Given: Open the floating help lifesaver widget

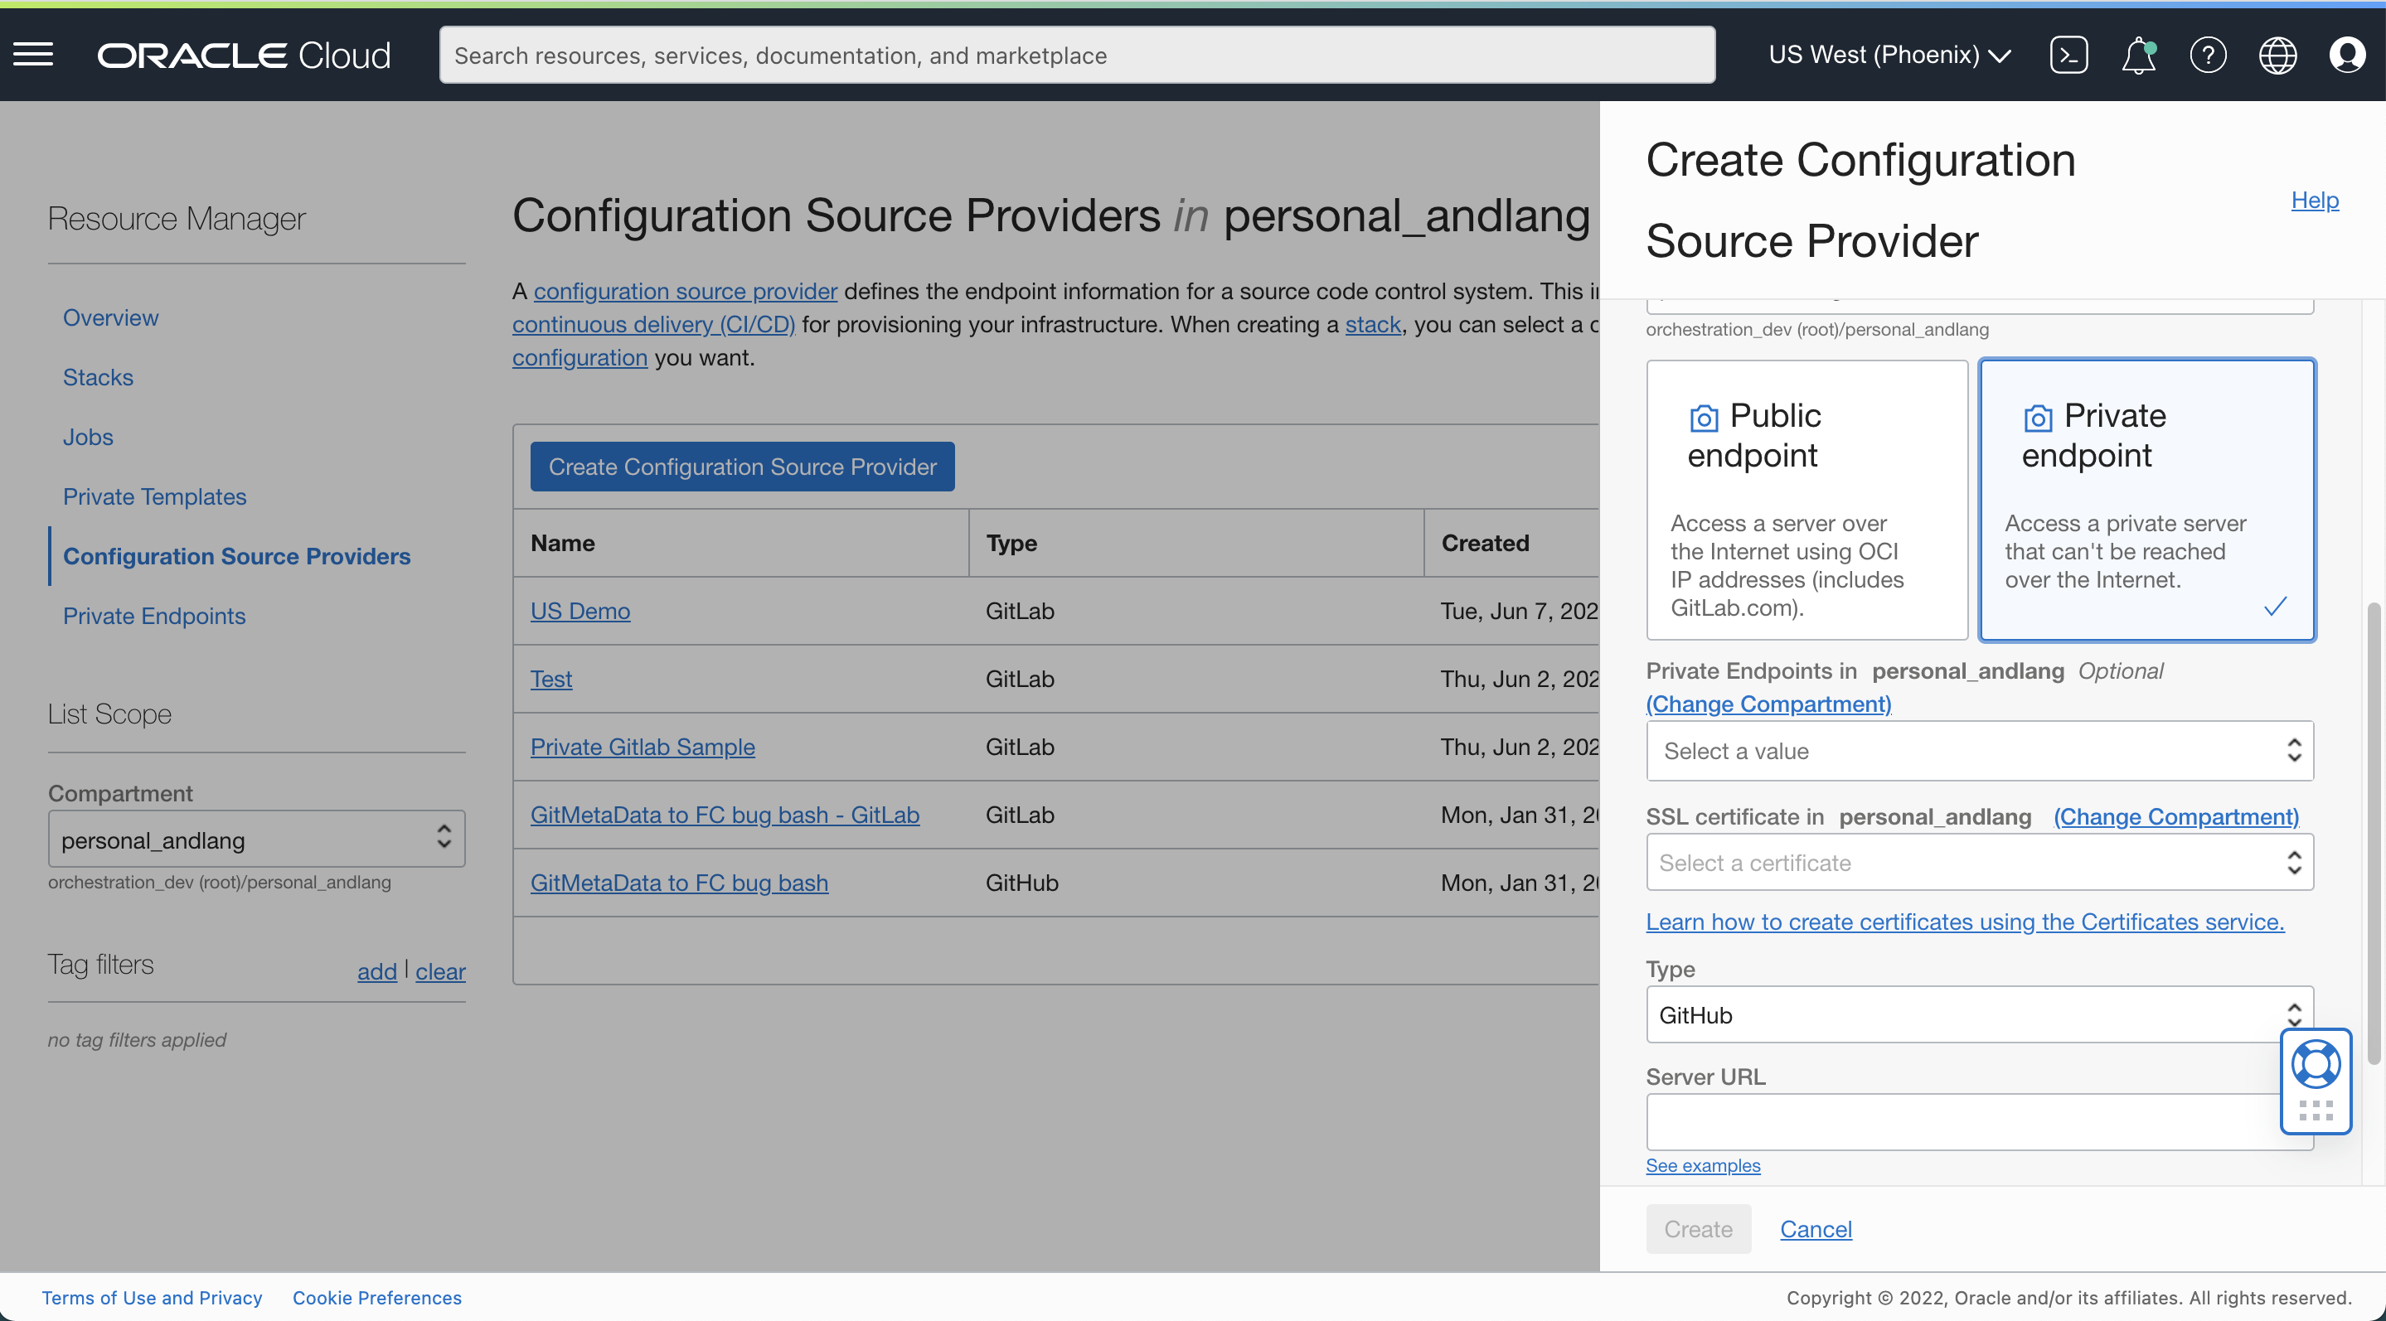Looking at the screenshot, I should (x=2316, y=1063).
